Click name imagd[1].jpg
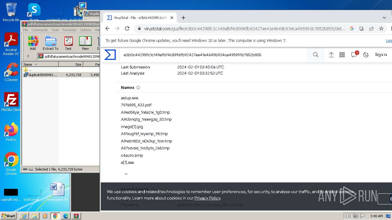 (132, 127)
